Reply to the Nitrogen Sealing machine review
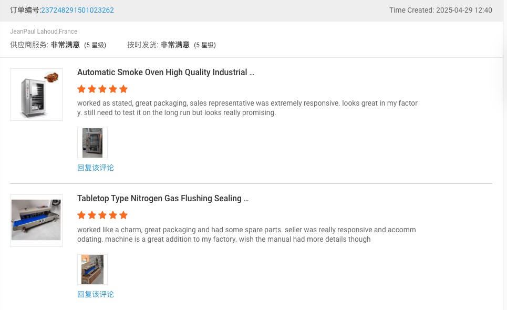Image resolution: width=507 pixels, height=310 pixels. pyautogui.click(x=96, y=294)
